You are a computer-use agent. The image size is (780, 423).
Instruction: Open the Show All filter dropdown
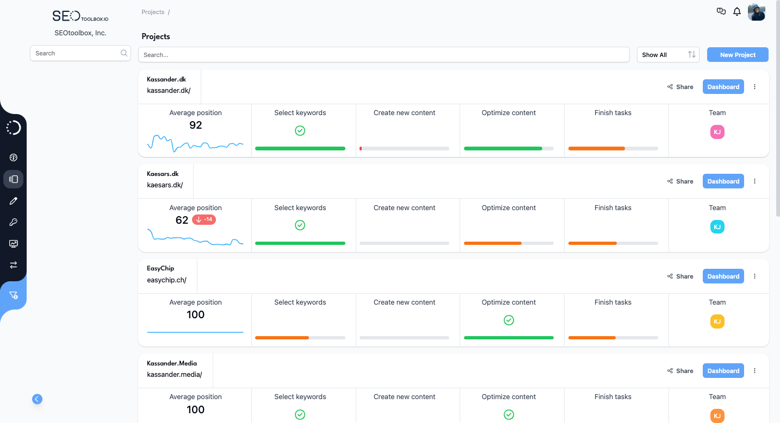(x=668, y=54)
